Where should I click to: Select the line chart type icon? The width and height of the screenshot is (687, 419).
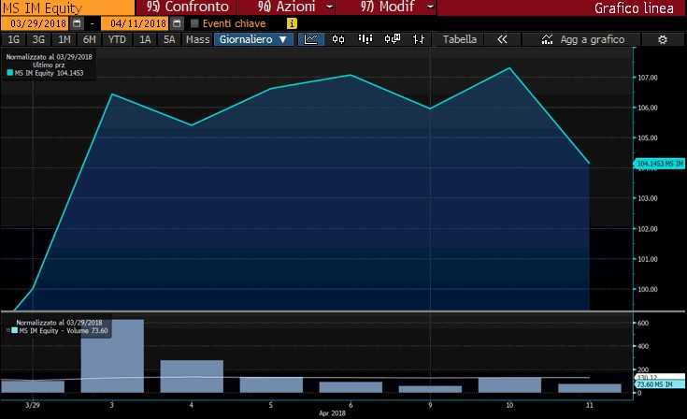[x=311, y=39]
